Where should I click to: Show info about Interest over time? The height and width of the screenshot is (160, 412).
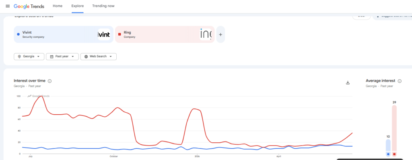point(49,81)
